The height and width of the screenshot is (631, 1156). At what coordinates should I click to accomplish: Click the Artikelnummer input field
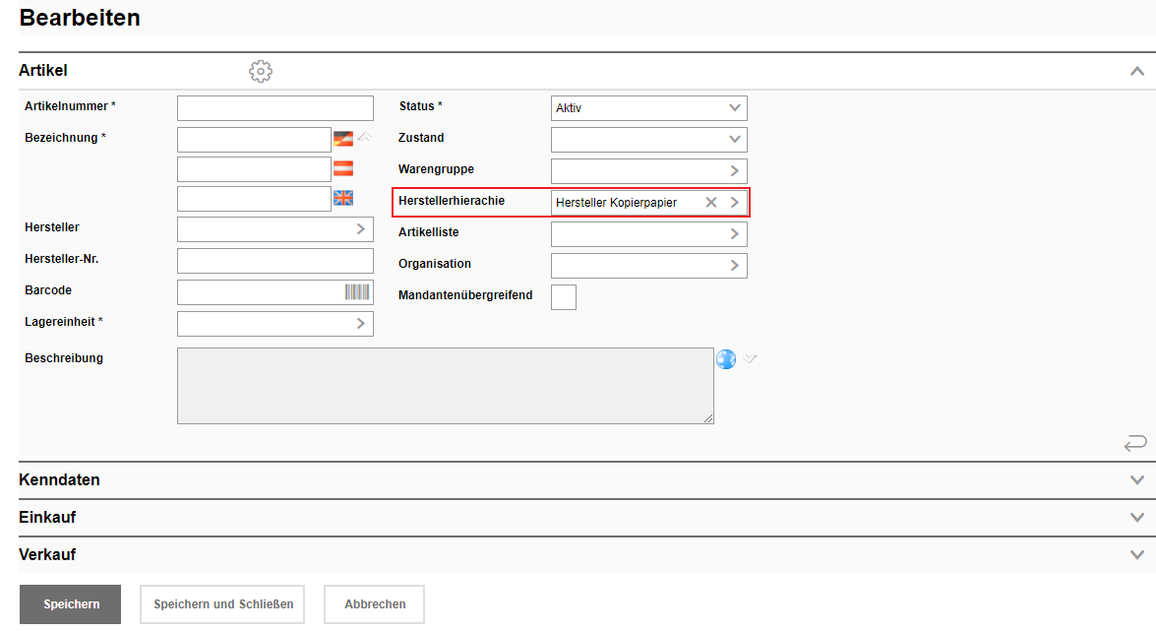coord(275,107)
